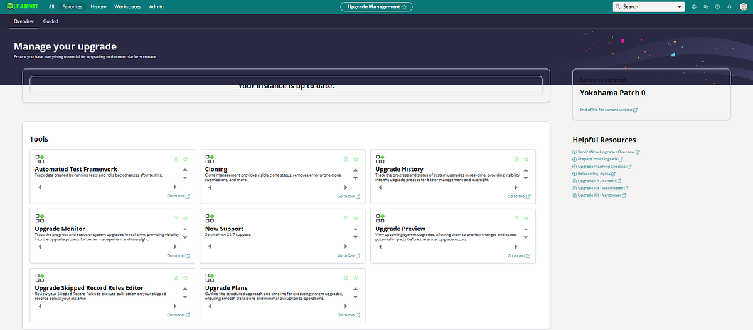
Task: Expand the Favorites menu
Action: (x=72, y=7)
